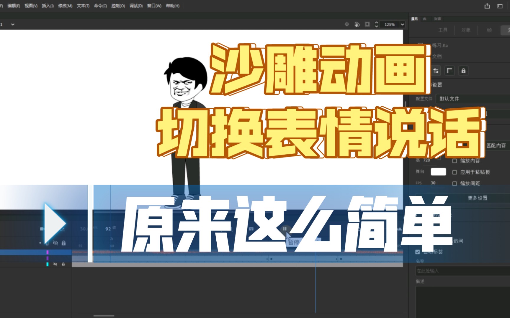
Task: Enable the 缩放内容 checkbox
Action: pos(455,161)
